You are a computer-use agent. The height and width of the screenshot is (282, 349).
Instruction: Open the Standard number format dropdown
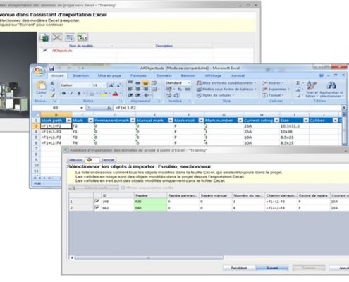[x=189, y=83]
